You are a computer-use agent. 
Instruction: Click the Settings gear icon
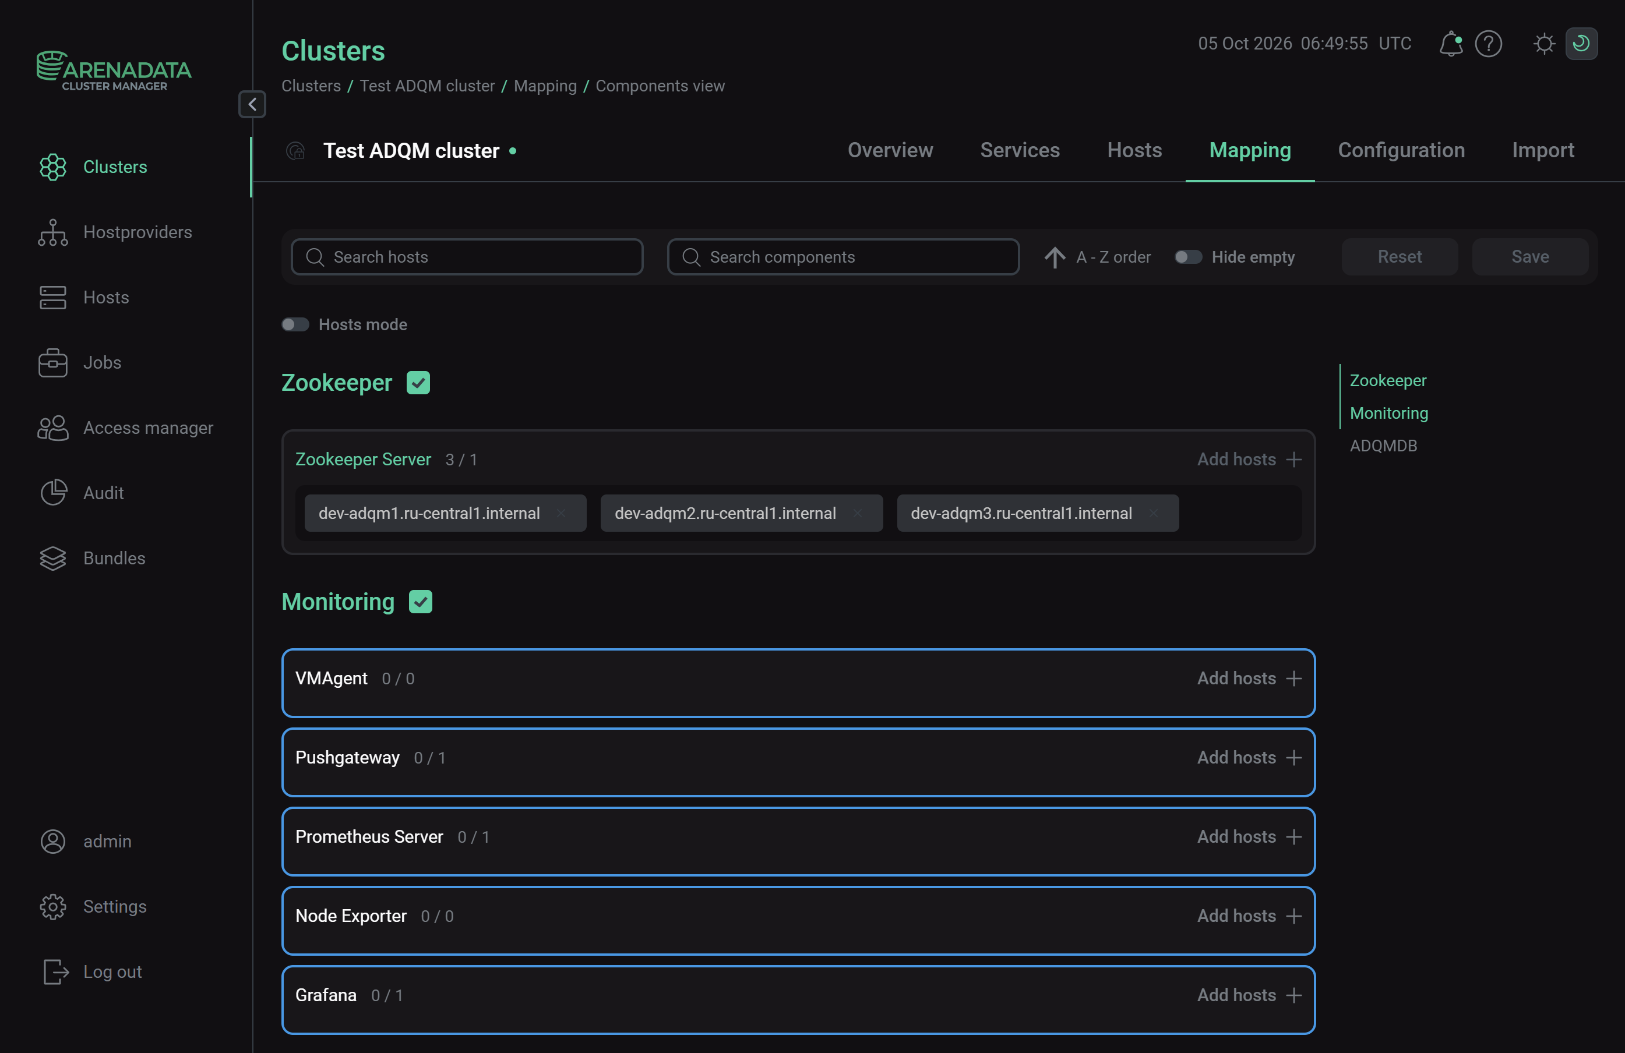[52, 907]
